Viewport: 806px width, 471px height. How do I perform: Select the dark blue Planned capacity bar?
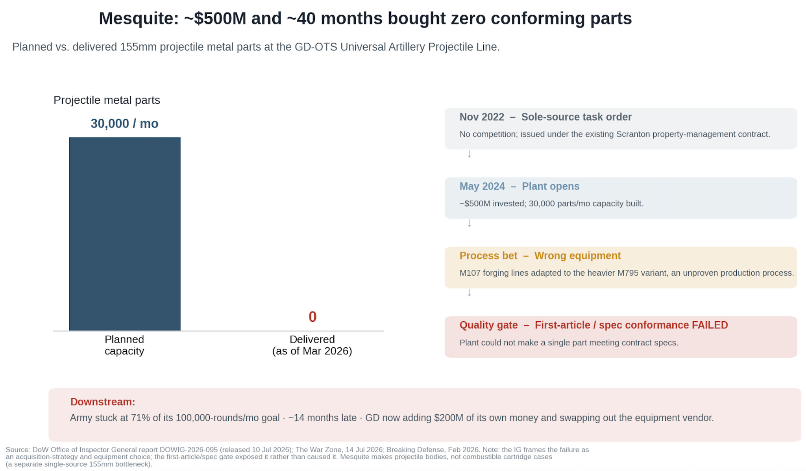point(125,234)
